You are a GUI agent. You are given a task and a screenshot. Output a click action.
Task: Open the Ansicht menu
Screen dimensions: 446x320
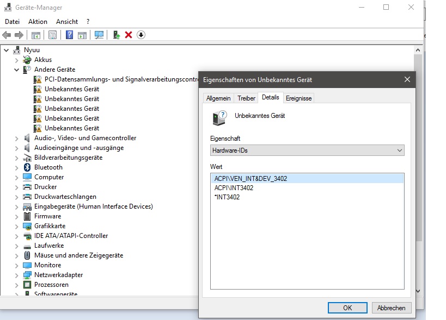[67, 22]
